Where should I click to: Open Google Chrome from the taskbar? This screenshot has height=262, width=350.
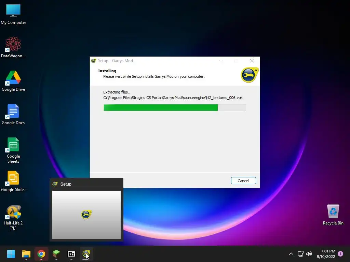pos(41,254)
